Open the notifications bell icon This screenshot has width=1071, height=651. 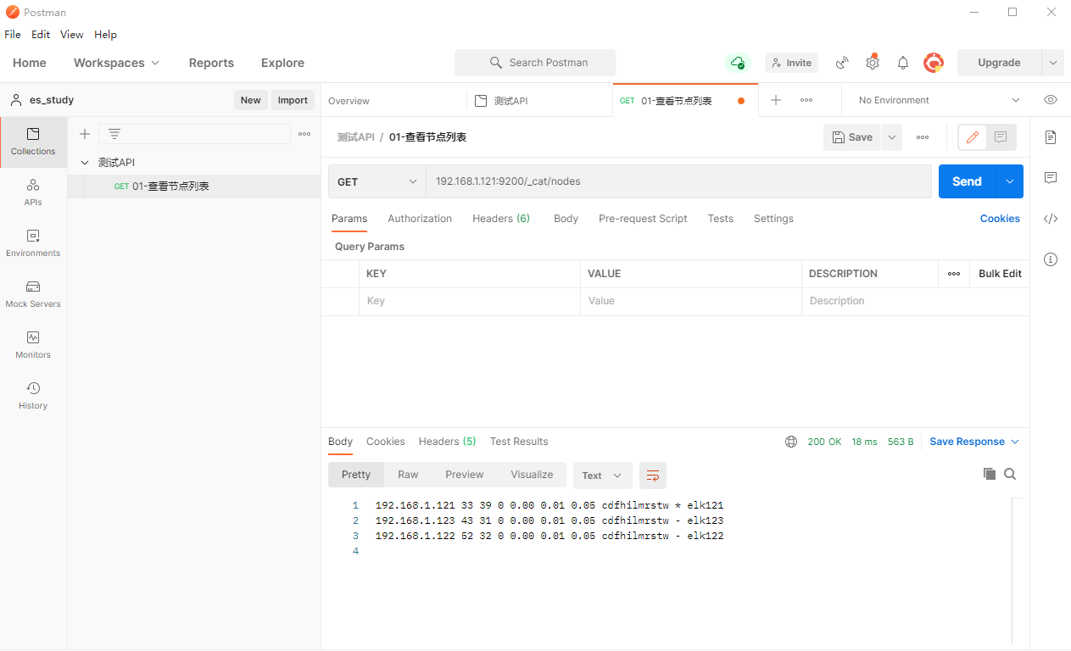click(x=903, y=63)
